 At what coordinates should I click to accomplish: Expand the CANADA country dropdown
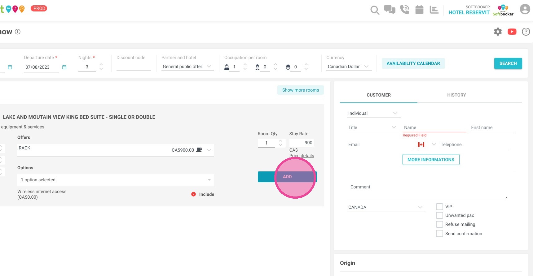(x=386, y=207)
